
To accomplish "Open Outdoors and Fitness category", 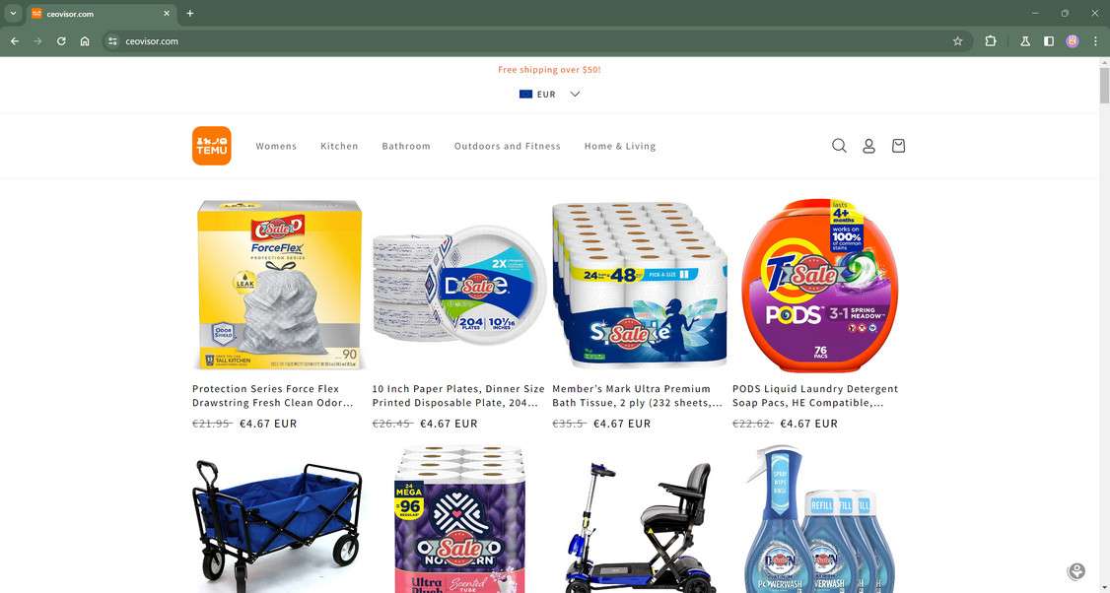I will pos(508,147).
